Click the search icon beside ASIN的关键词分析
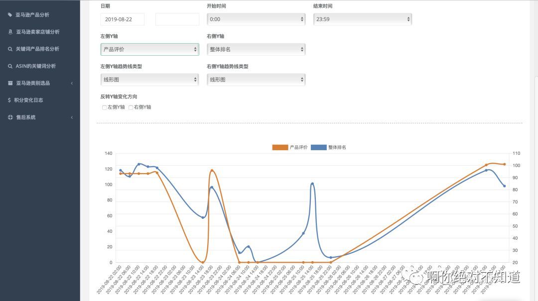538x301 pixels. point(10,66)
